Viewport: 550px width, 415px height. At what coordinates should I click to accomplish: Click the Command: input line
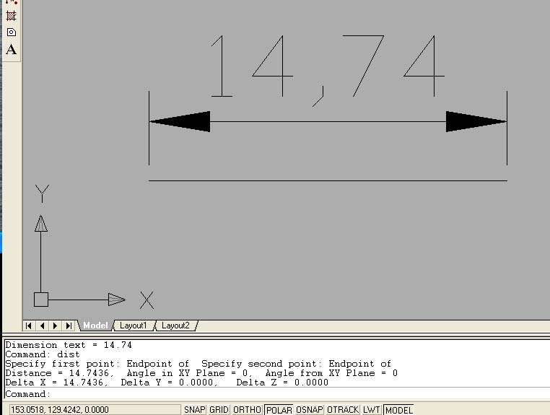[x=277, y=394]
